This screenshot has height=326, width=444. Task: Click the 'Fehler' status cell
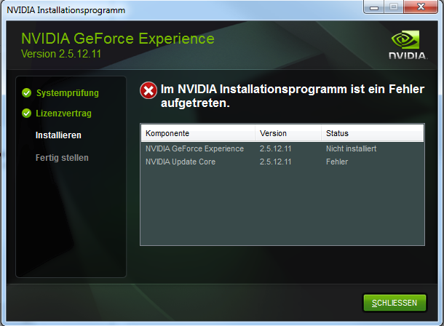tap(337, 162)
